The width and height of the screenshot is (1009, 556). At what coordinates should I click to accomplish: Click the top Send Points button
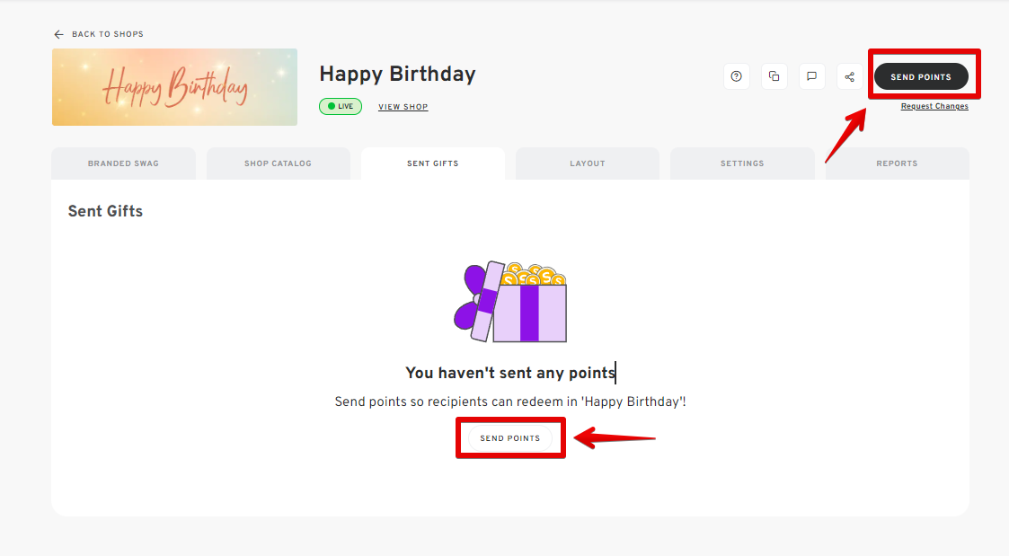(x=922, y=76)
